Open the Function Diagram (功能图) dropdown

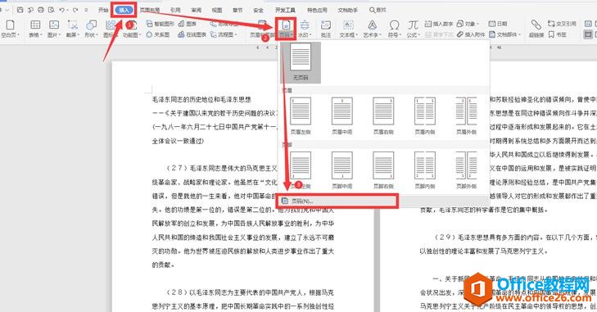[x=131, y=29]
